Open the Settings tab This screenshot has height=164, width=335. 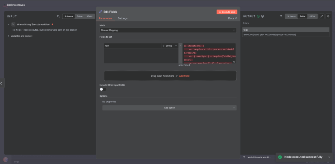click(123, 18)
